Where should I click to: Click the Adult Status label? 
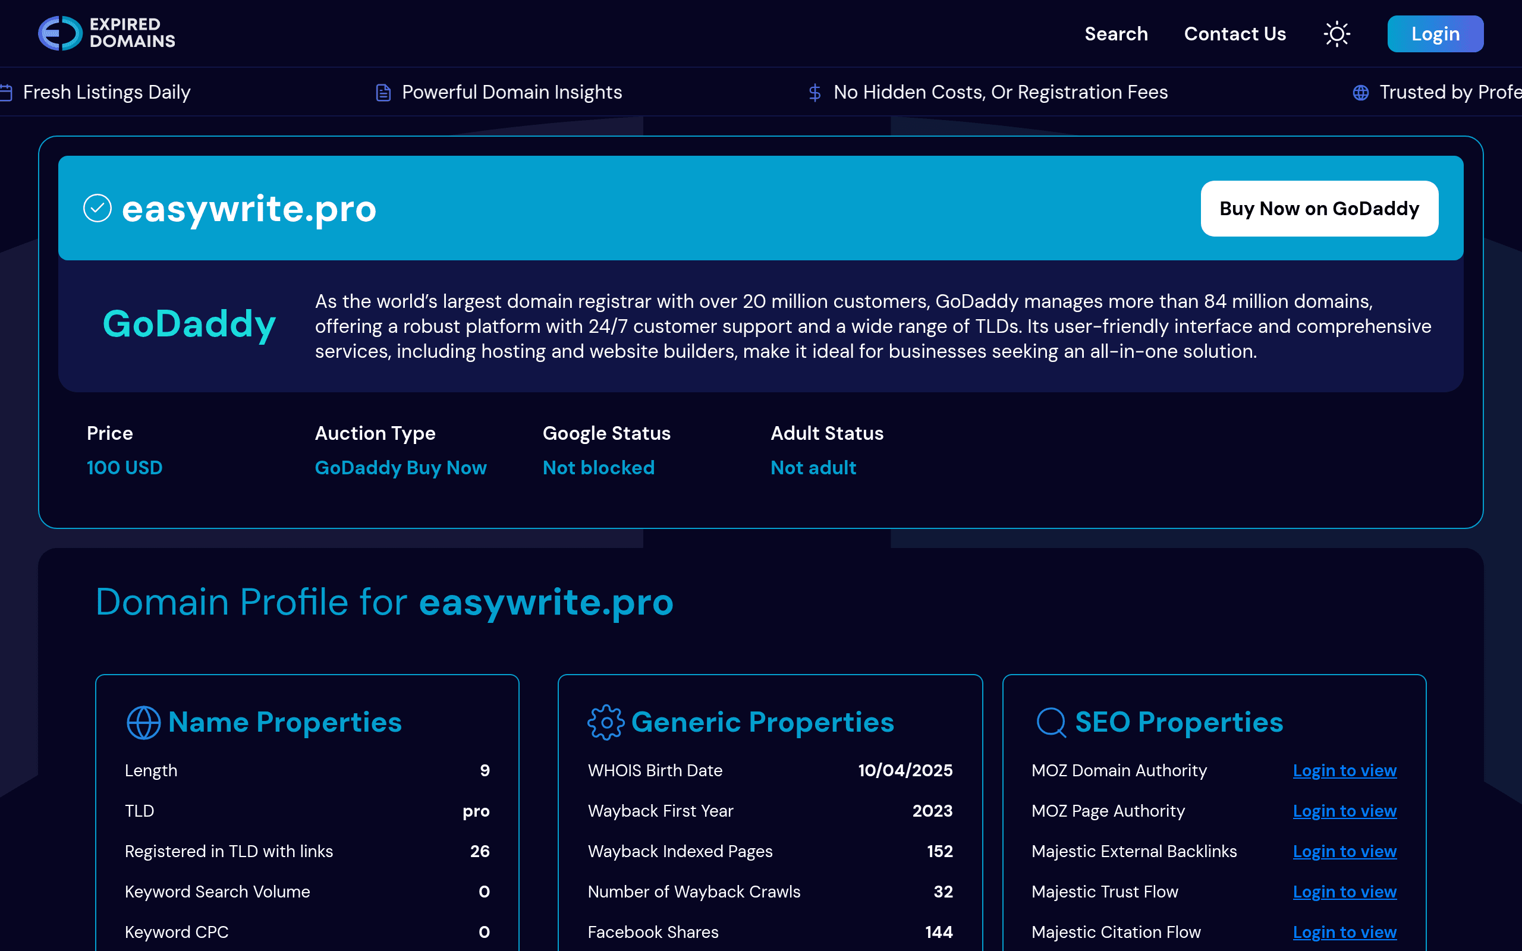click(827, 433)
